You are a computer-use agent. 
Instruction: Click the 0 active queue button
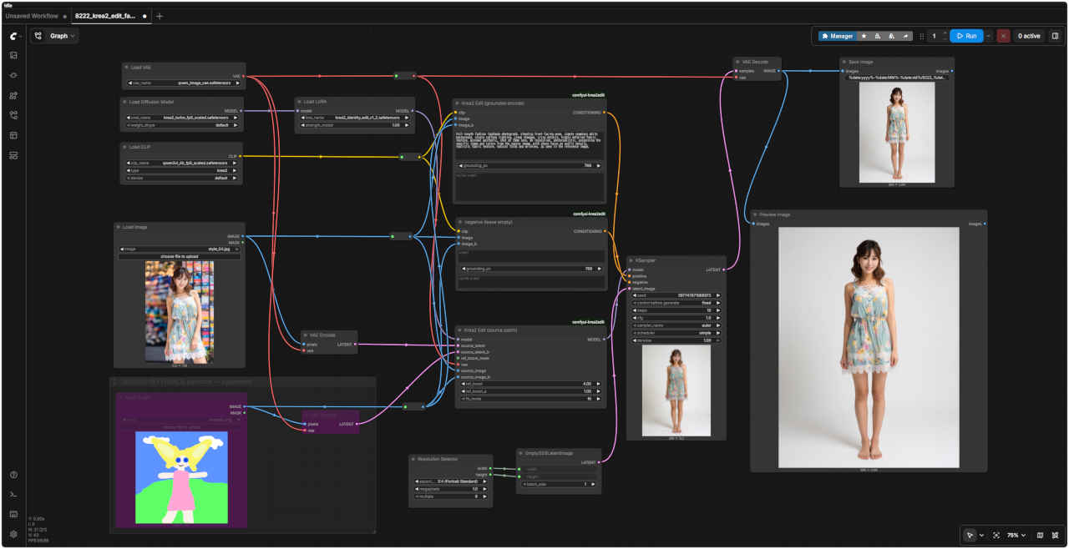[x=1029, y=36]
